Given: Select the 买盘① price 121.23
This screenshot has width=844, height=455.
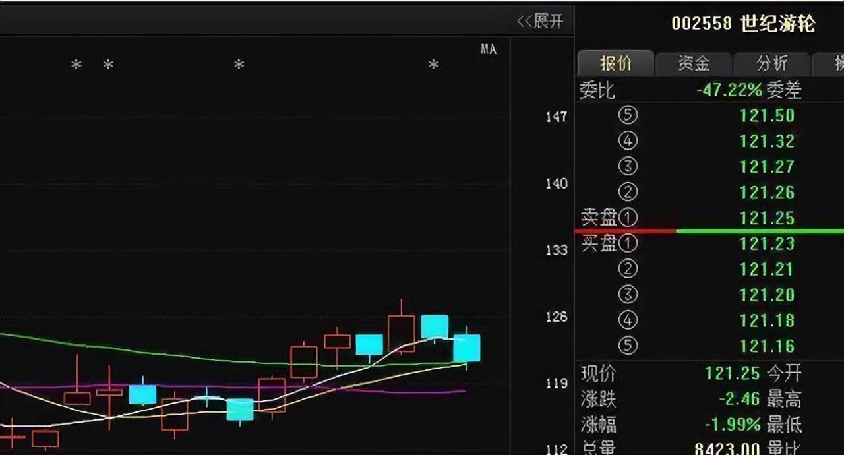Looking at the screenshot, I should pyautogui.click(x=767, y=244).
